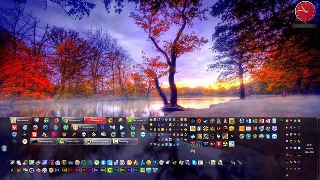The image size is (320, 180).
Task: Open the yellow radiation symbol game icon
Action: [x=225, y=144]
